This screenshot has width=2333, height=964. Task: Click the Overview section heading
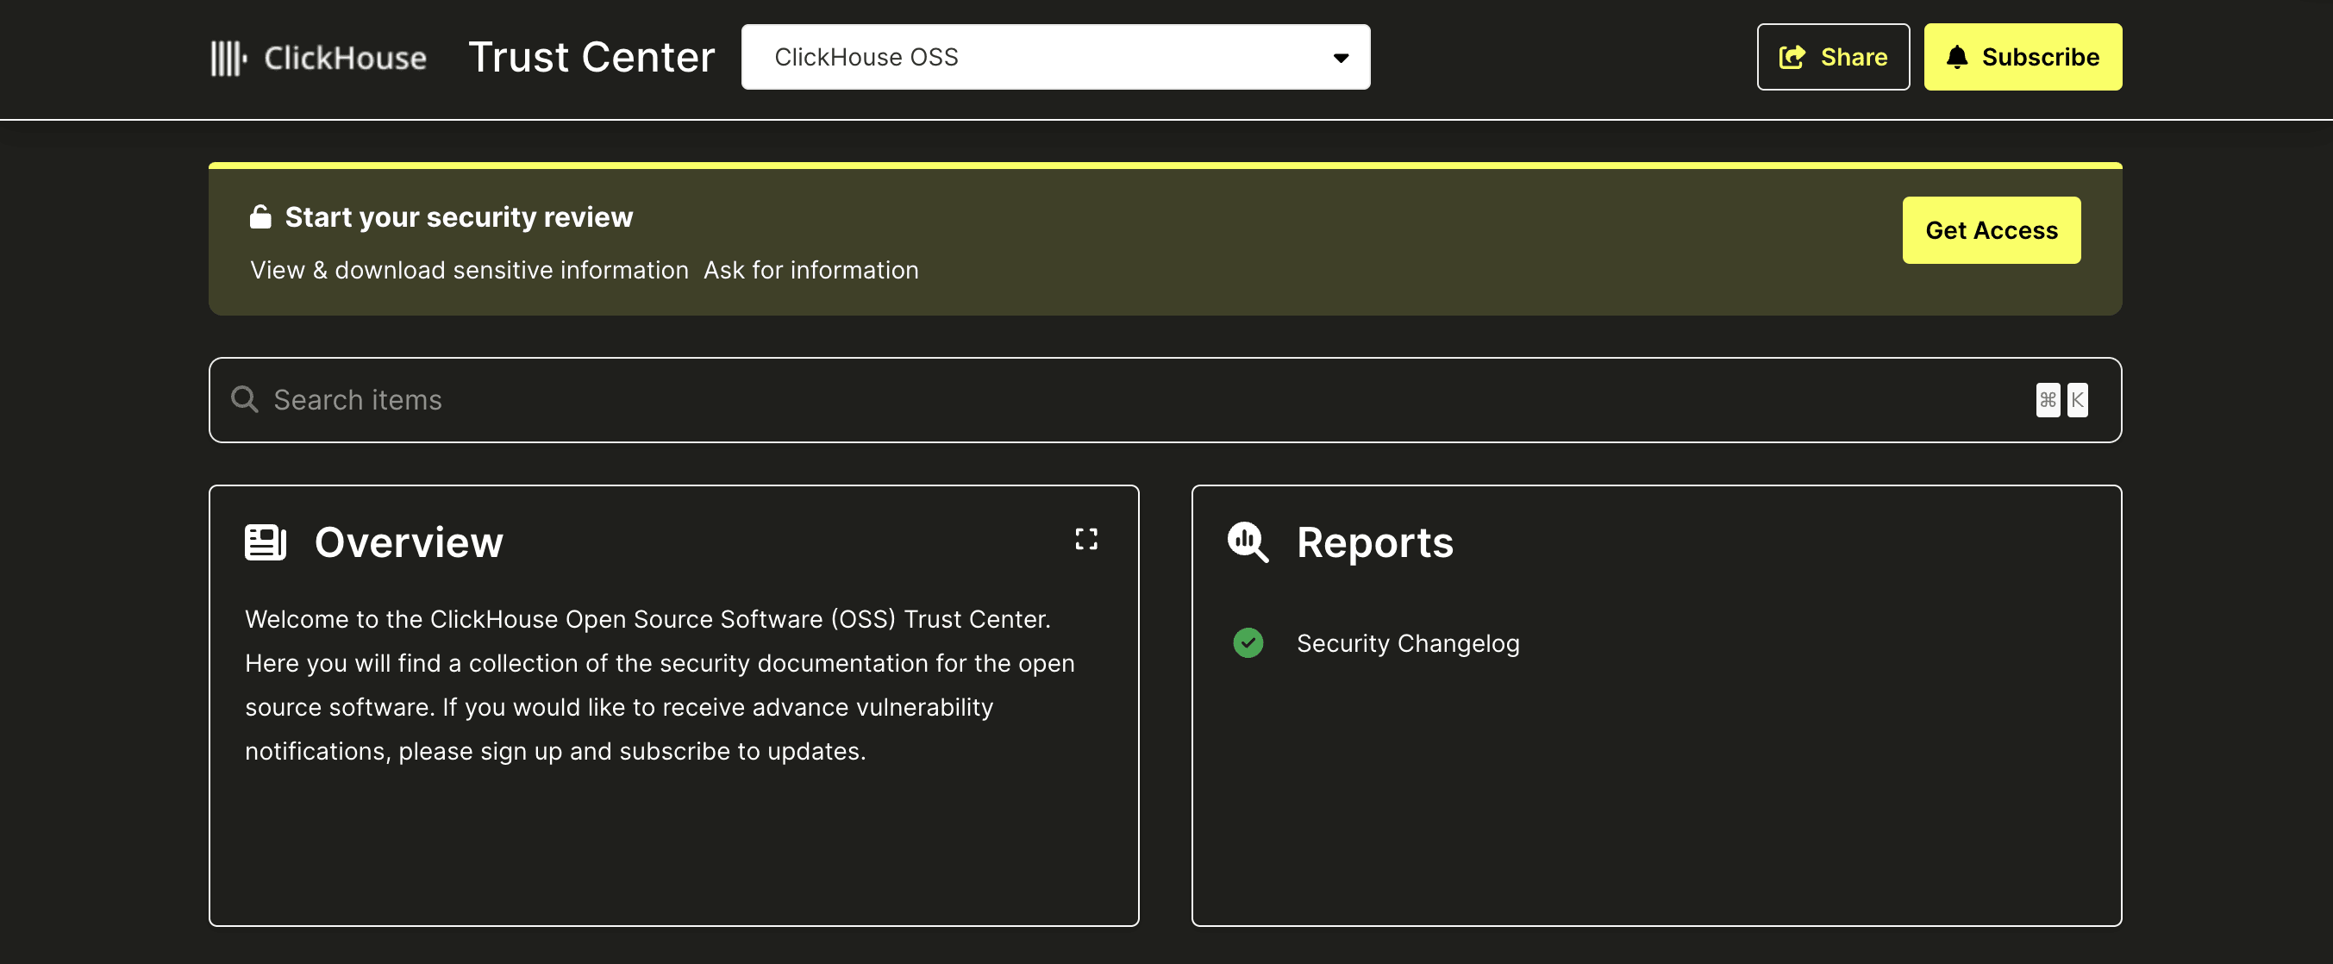409,542
